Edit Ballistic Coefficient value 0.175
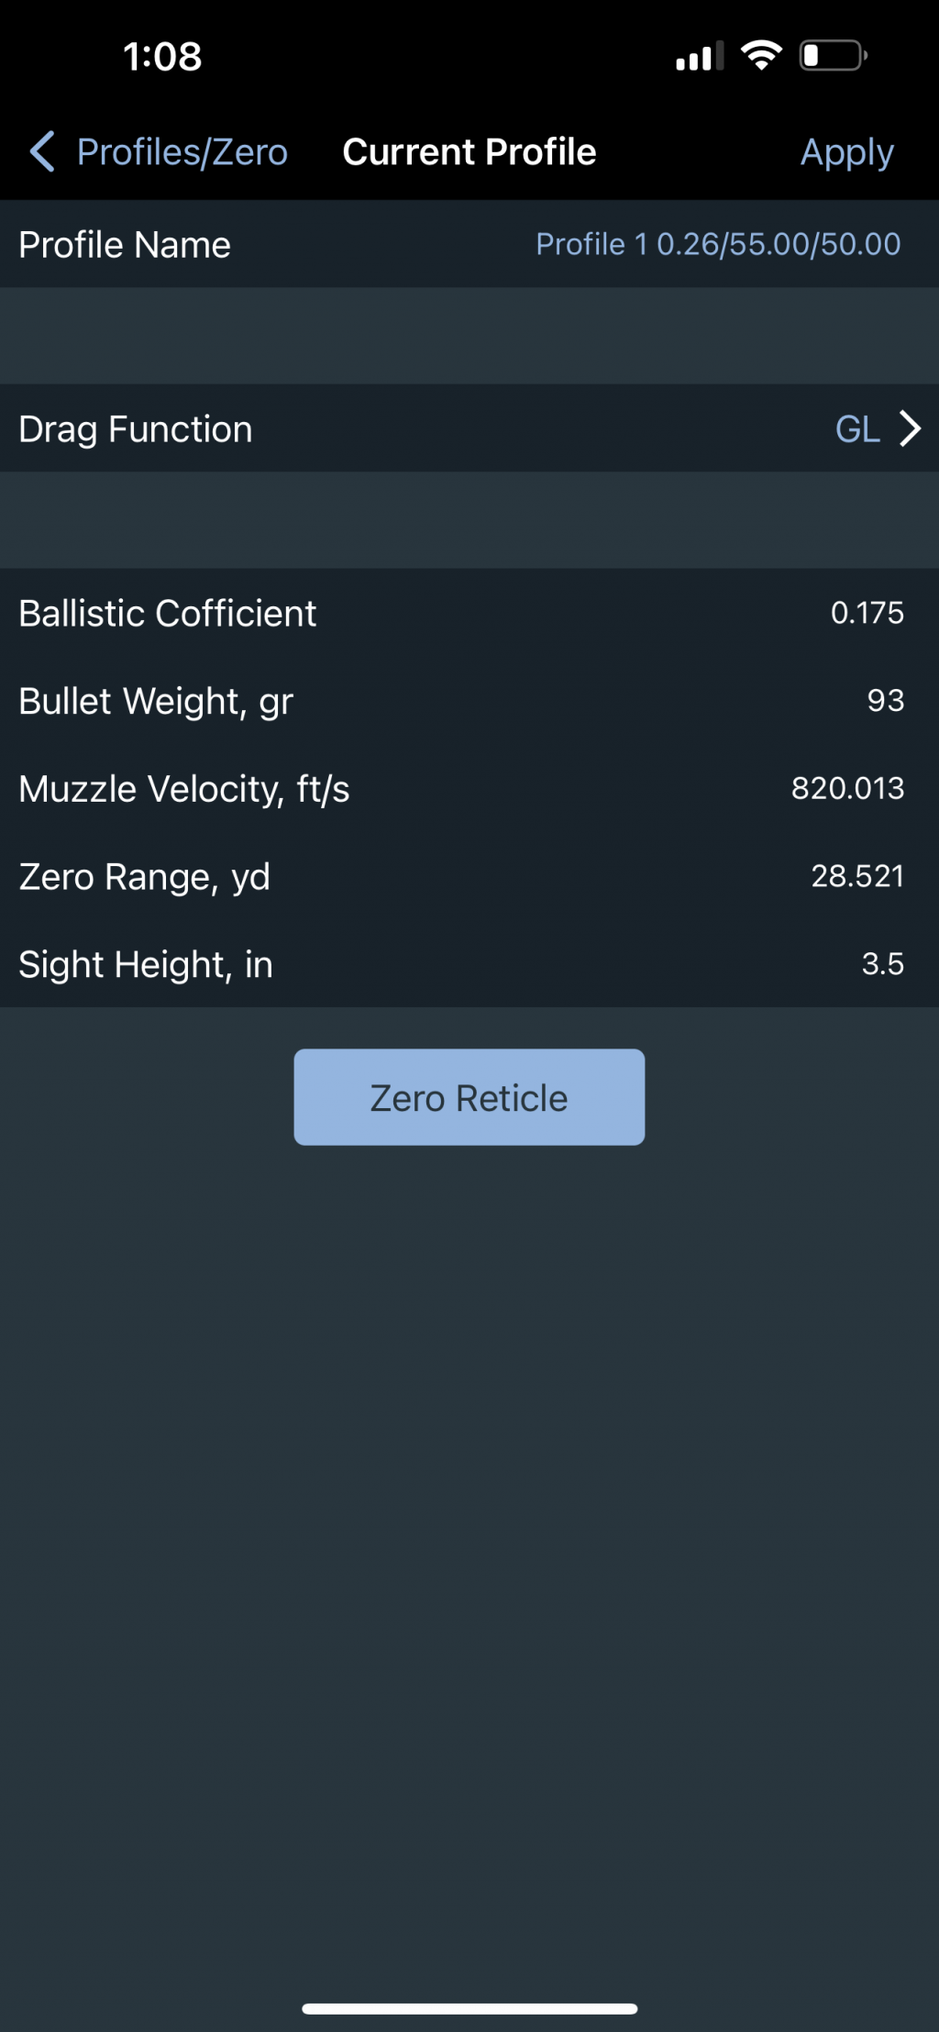939x2032 pixels. coord(867,613)
